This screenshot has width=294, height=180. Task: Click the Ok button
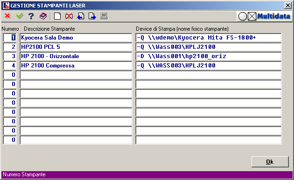click(270, 162)
